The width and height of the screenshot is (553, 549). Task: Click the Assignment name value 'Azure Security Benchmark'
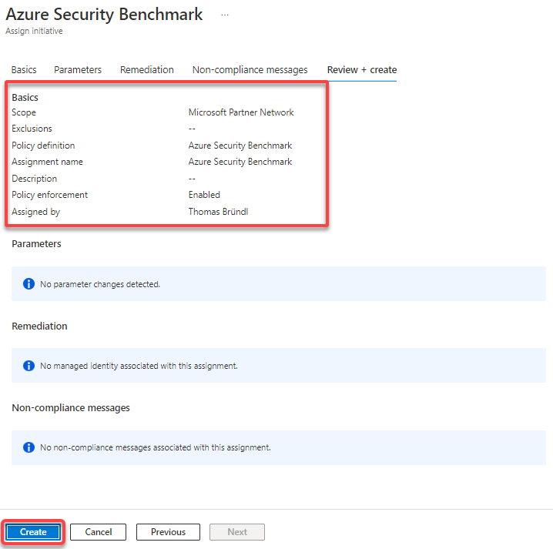pyautogui.click(x=240, y=162)
